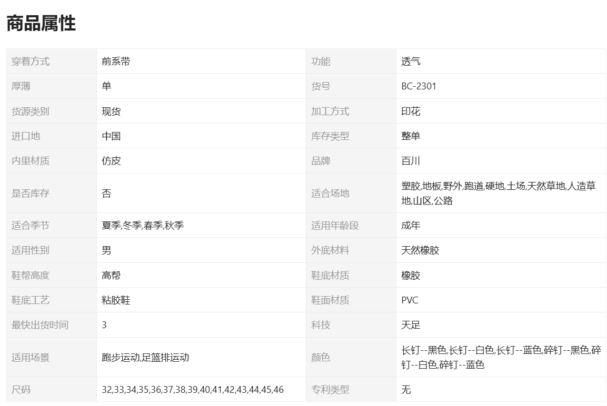Select the 穿着方式 value 前系带

point(116,62)
